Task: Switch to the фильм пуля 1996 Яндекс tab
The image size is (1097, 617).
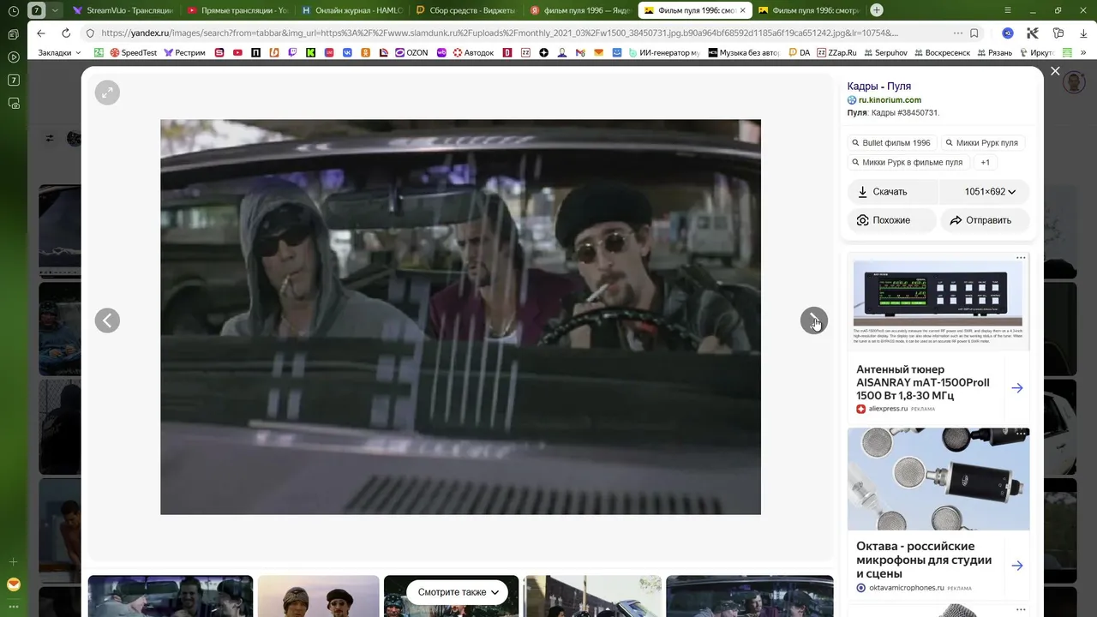Action: click(580, 10)
